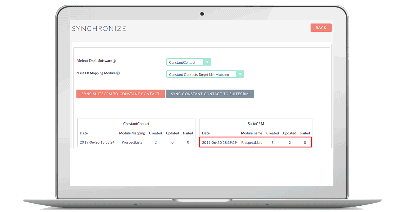Click SYNC CONSTANT CONTACT TO SUITECRM button
Screen dimensions: 404x212
210,94
